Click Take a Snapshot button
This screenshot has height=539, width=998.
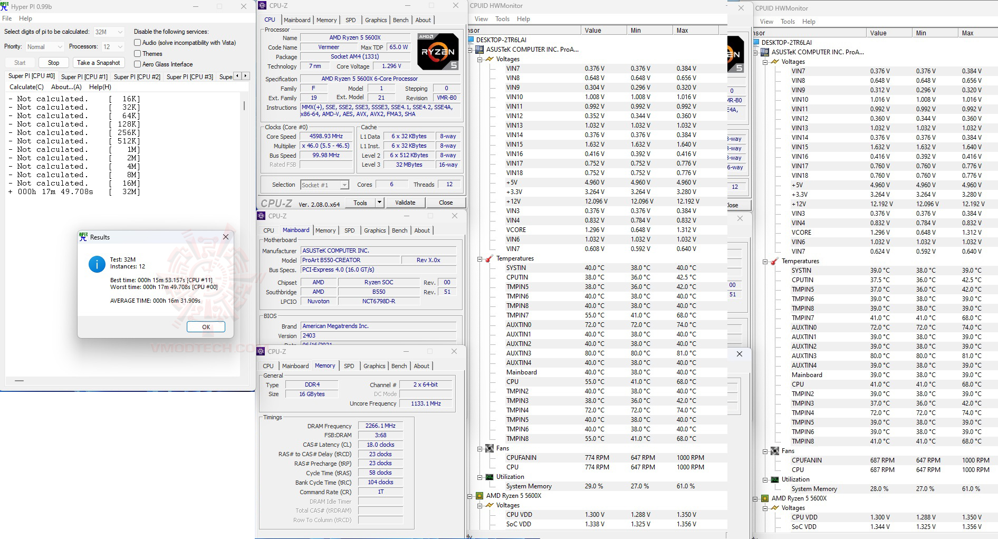pyautogui.click(x=99, y=63)
